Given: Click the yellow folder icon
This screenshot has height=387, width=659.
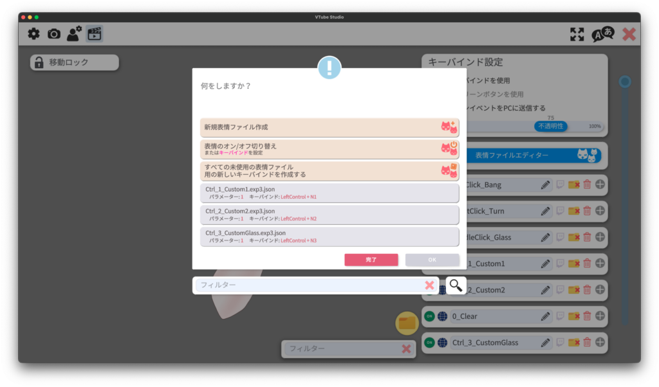Looking at the screenshot, I should (x=407, y=323).
